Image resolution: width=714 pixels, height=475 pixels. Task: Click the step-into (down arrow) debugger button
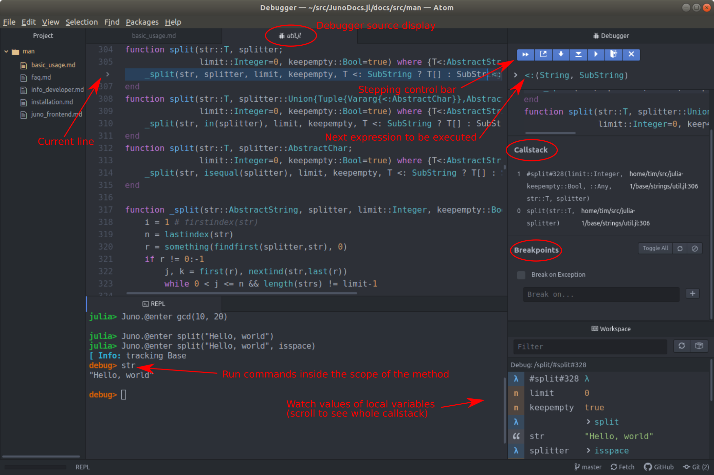click(561, 55)
